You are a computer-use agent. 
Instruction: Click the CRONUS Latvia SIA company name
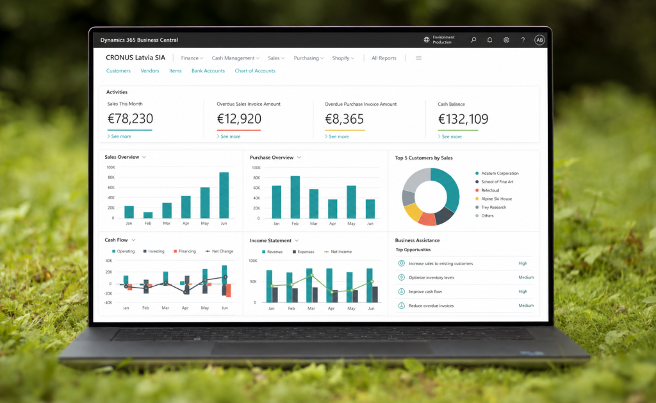pos(135,58)
